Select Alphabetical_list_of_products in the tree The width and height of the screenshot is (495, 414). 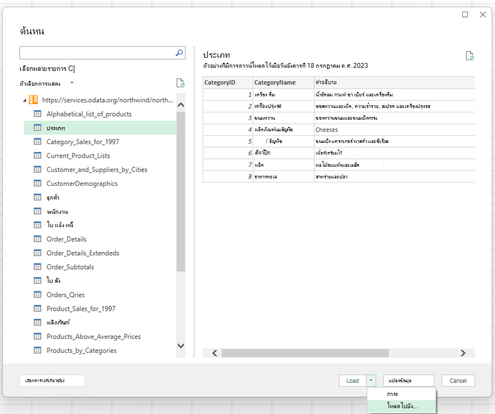(89, 114)
